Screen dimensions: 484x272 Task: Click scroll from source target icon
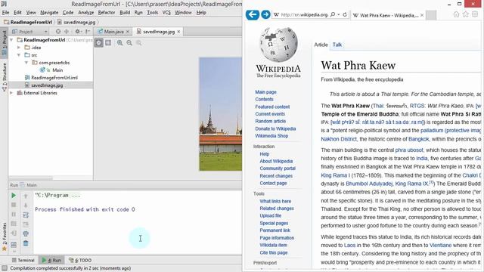(x=58, y=32)
